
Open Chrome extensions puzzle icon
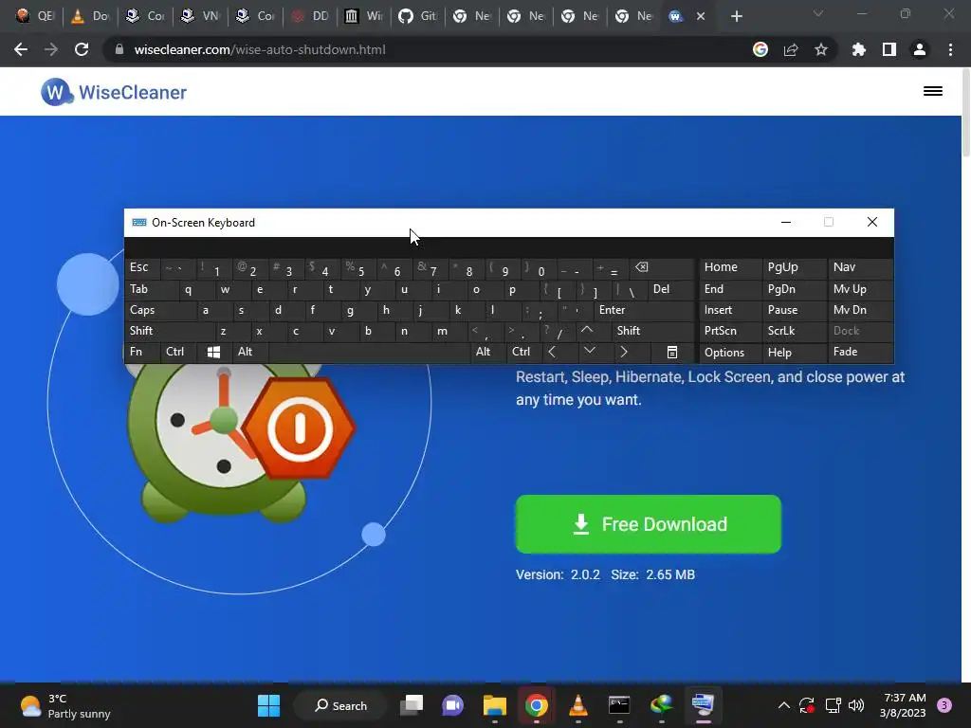(859, 49)
